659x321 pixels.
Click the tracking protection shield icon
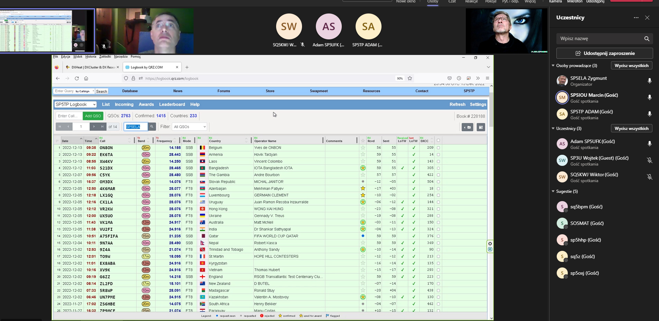[x=126, y=78]
